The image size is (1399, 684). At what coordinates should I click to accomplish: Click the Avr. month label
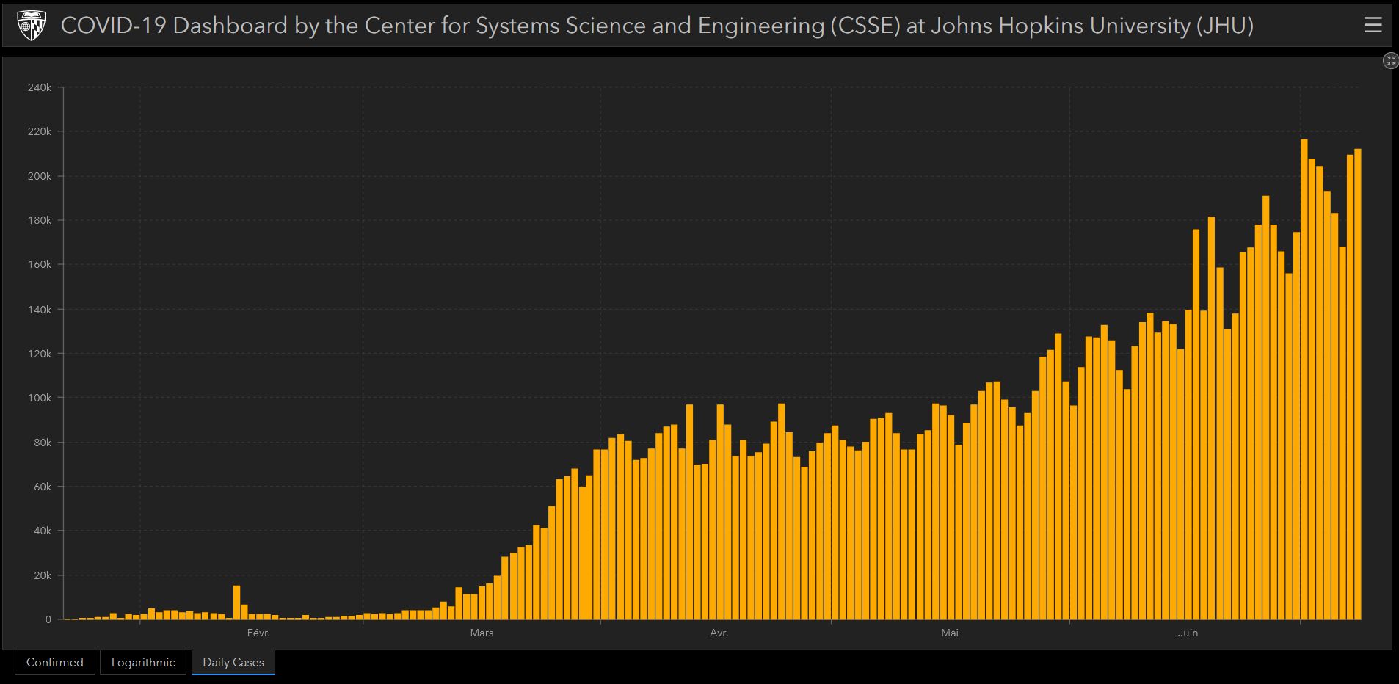[719, 633]
